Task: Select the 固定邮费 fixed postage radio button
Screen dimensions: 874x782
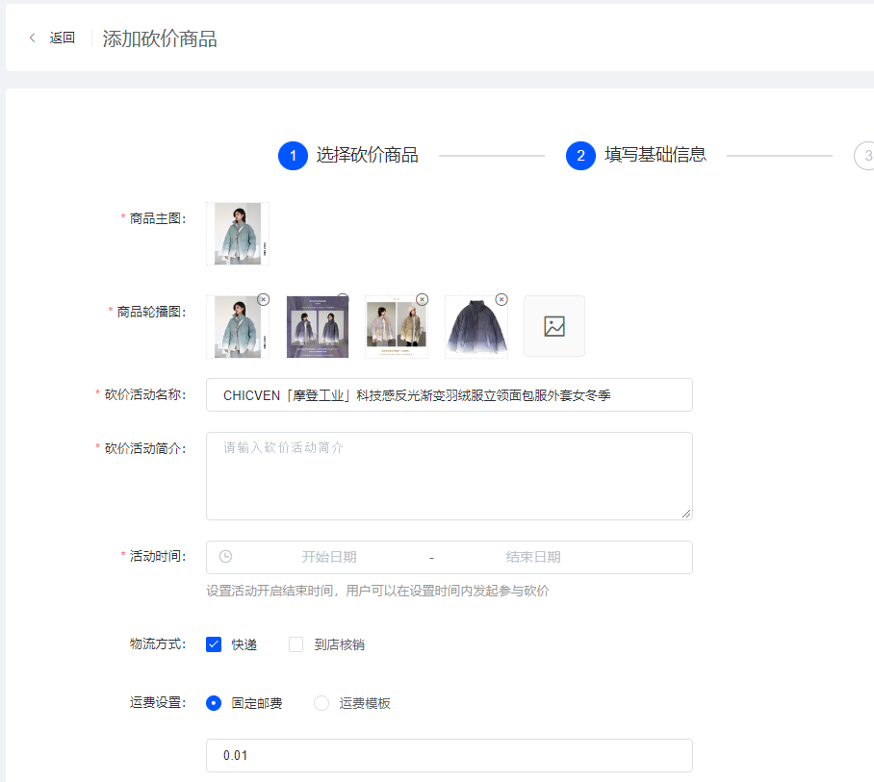Action: click(x=214, y=703)
